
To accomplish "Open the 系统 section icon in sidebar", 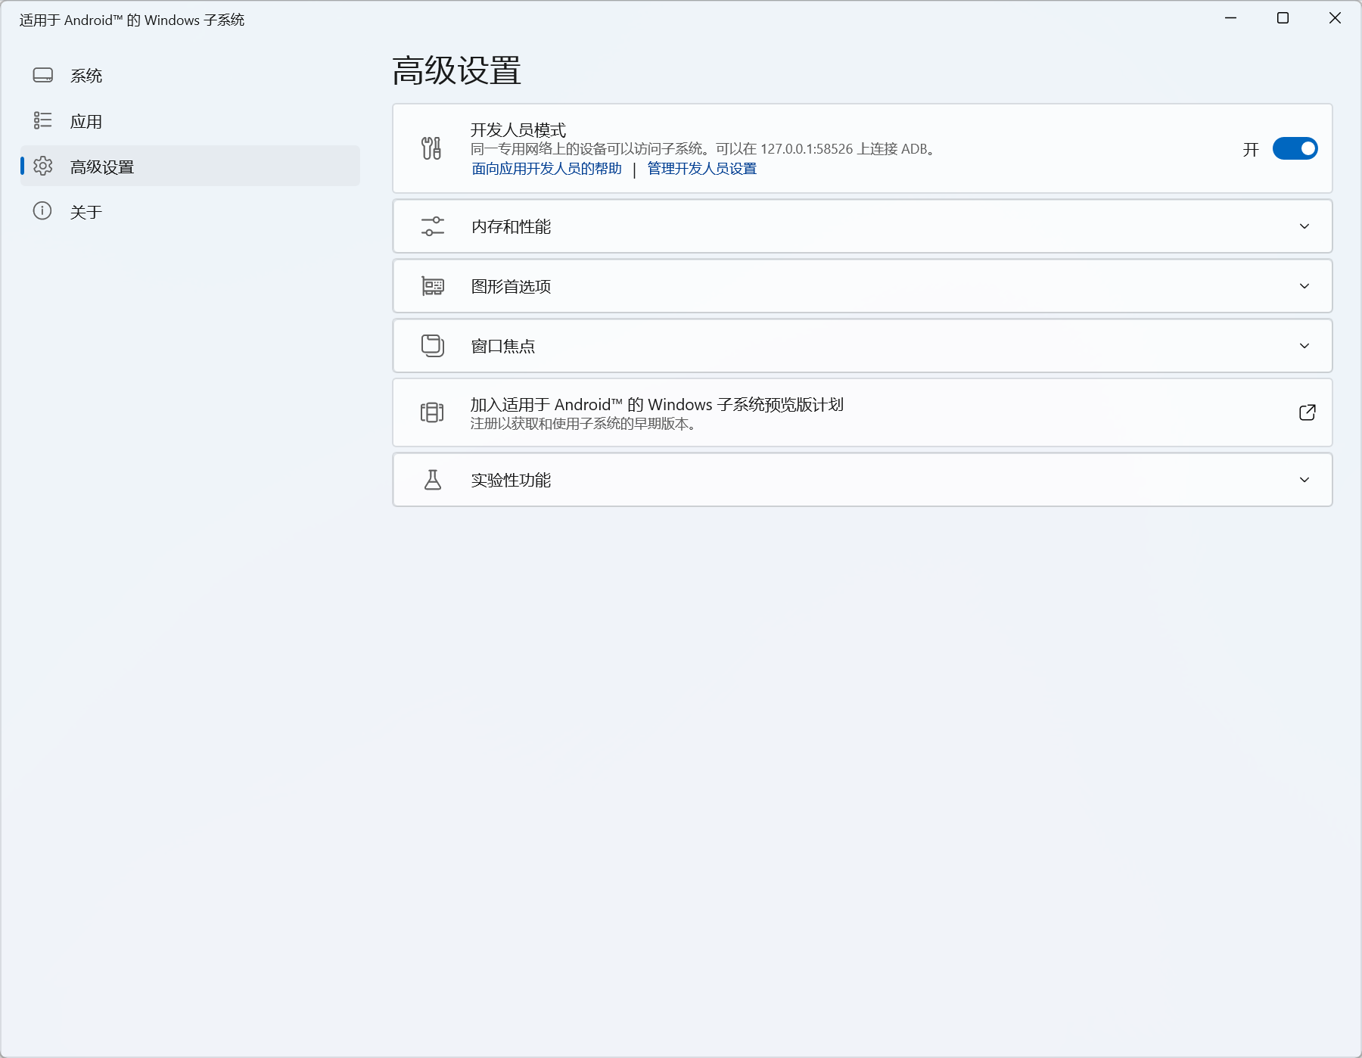I will point(43,75).
